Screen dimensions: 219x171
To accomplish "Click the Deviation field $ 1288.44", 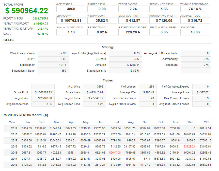I will [x=126, y=65].
